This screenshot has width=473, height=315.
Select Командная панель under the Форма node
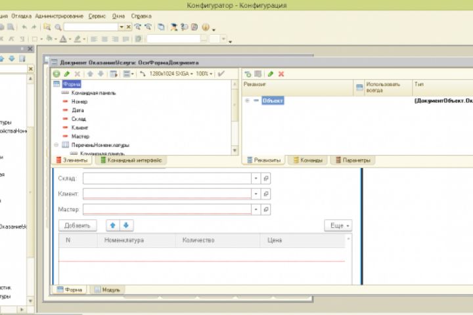(x=93, y=93)
